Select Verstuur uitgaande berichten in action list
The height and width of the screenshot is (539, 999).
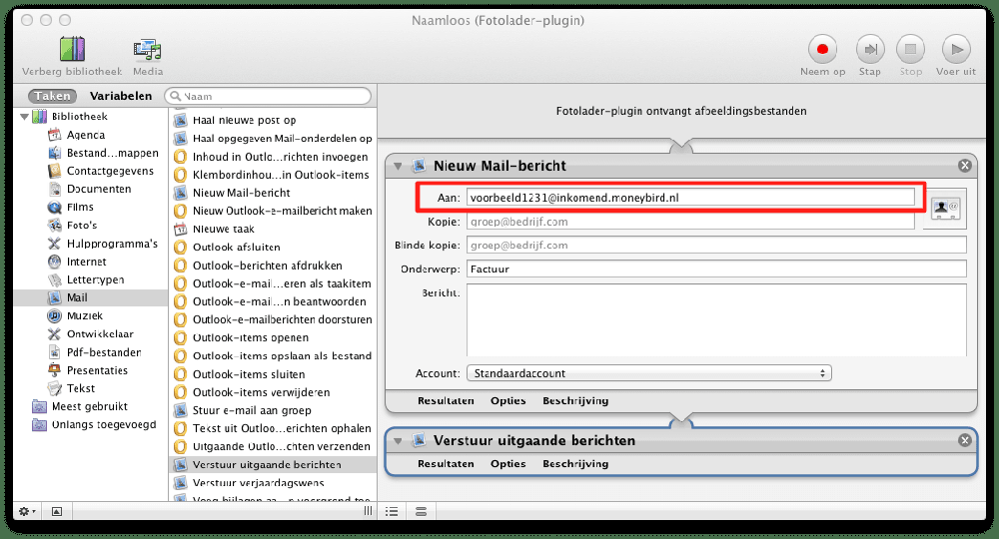[x=274, y=464]
